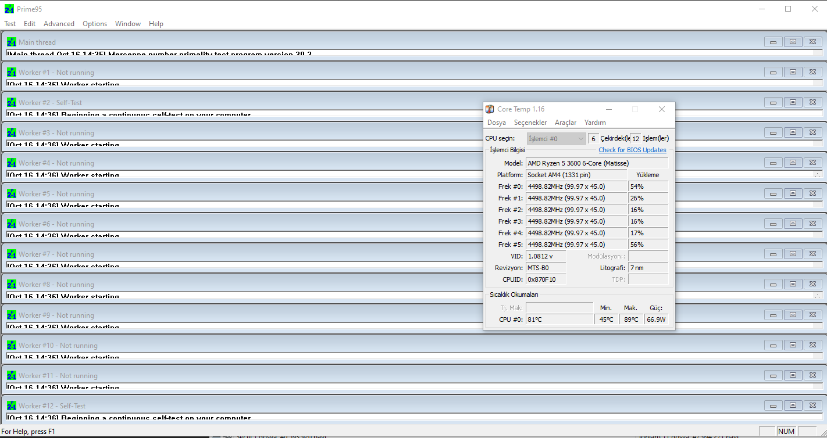This screenshot has height=438, width=827.
Task: Click the CPU #0 temperature 81°C
Action: (x=559, y=319)
